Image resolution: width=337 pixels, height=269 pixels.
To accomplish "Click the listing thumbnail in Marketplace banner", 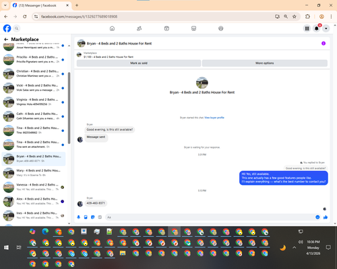I will tap(79, 54).
